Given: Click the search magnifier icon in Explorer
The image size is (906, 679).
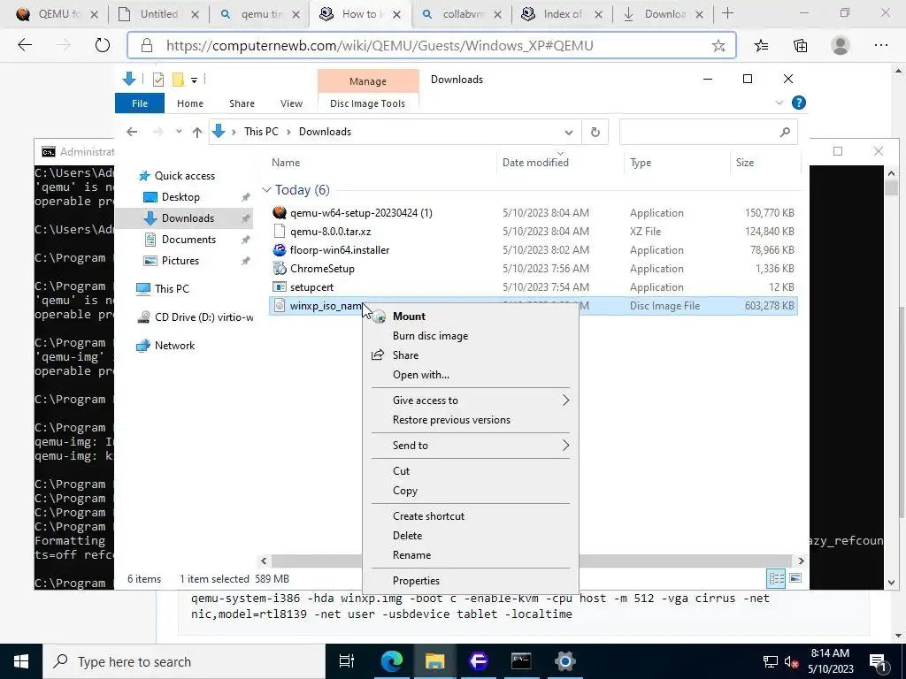Looking at the screenshot, I should 785,133.
